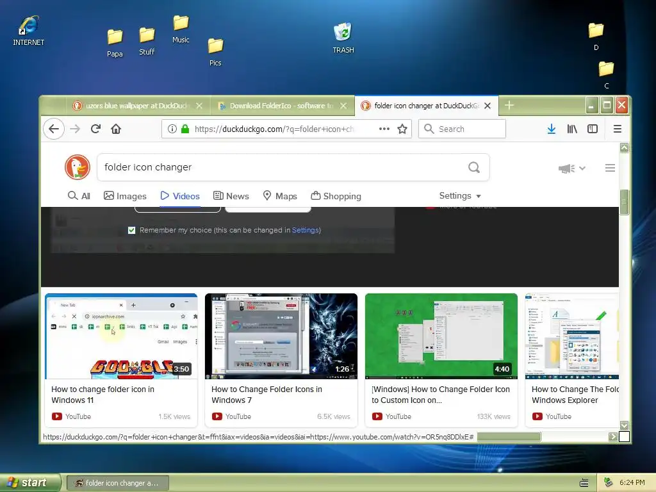The width and height of the screenshot is (656, 492).
Task: Open [Windows] How to Change Folder Icon video
Action: click(441, 395)
